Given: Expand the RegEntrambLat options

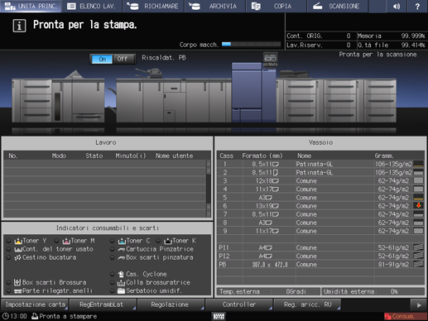Looking at the screenshot, I should [103, 304].
